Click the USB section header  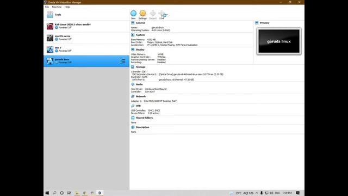[138, 106]
